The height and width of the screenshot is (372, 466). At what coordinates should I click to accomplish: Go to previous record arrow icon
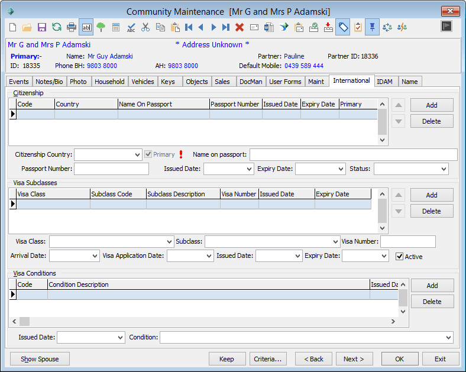201,27
